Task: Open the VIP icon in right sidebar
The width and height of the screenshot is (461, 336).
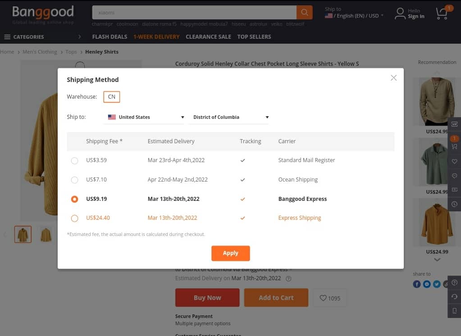Action: [x=454, y=124]
